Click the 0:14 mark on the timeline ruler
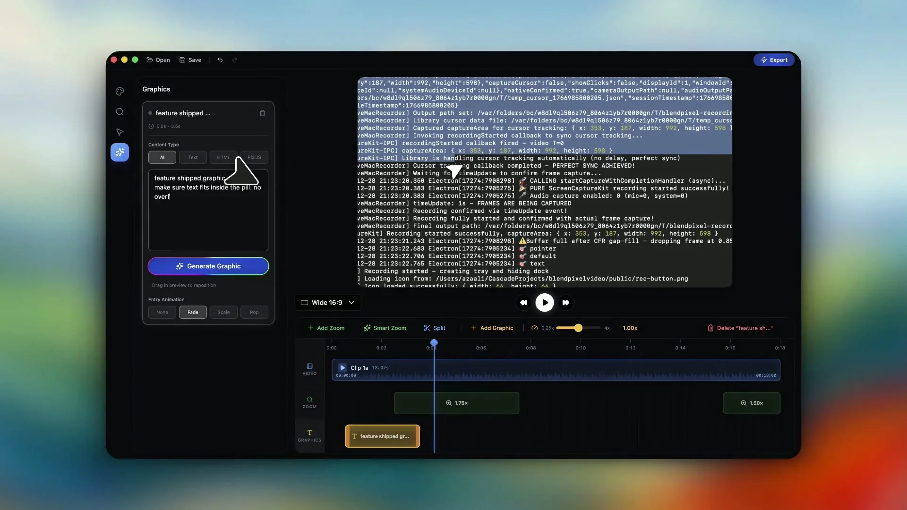 coord(680,348)
